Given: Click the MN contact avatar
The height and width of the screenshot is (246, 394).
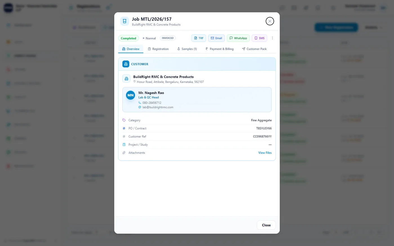Looking at the screenshot, I should click(x=131, y=95).
